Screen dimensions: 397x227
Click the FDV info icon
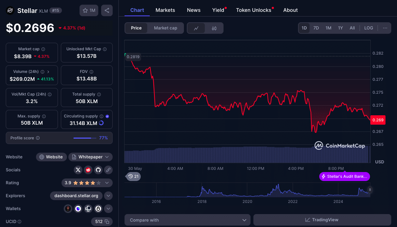click(91, 72)
